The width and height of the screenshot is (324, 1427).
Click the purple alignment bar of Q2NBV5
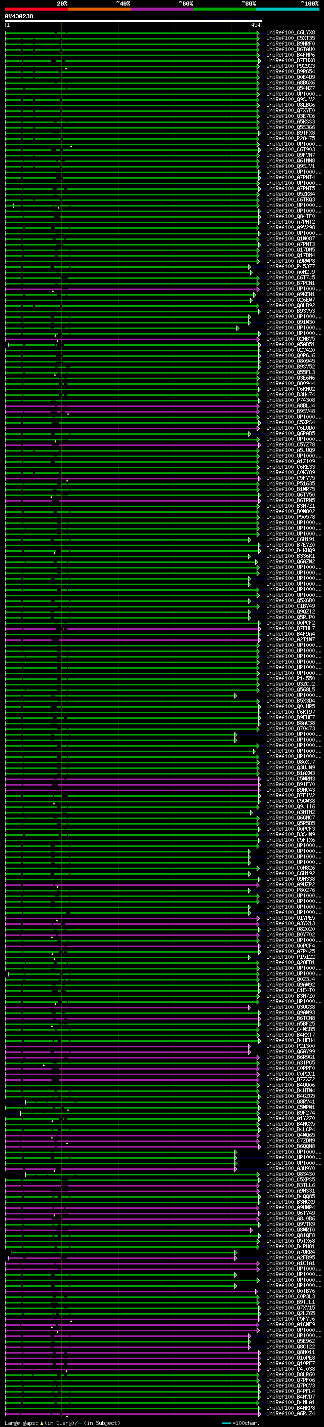132,339
